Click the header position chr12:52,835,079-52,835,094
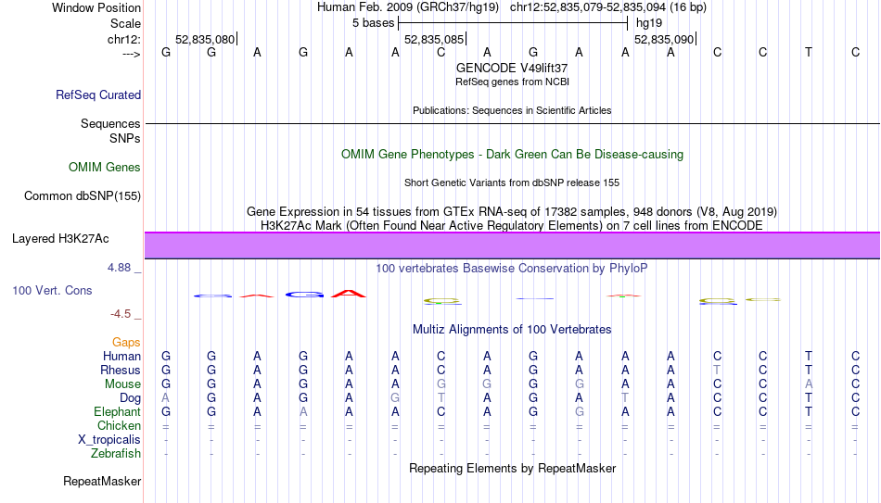Image resolution: width=881 pixels, height=503 pixels. (x=608, y=7)
